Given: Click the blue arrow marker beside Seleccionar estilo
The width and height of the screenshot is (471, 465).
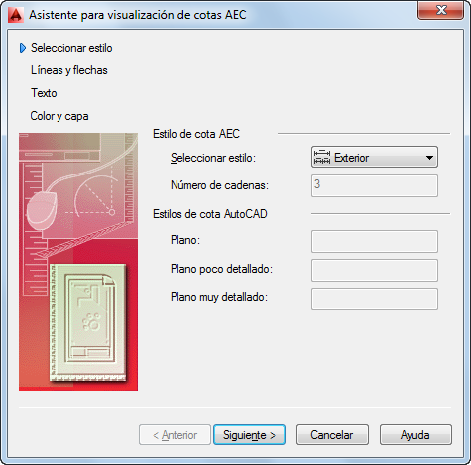Looking at the screenshot, I should (23, 48).
